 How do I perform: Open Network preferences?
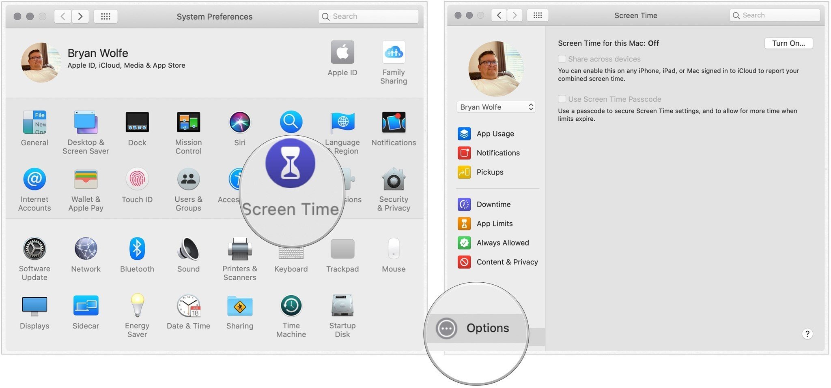pos(86,255)
